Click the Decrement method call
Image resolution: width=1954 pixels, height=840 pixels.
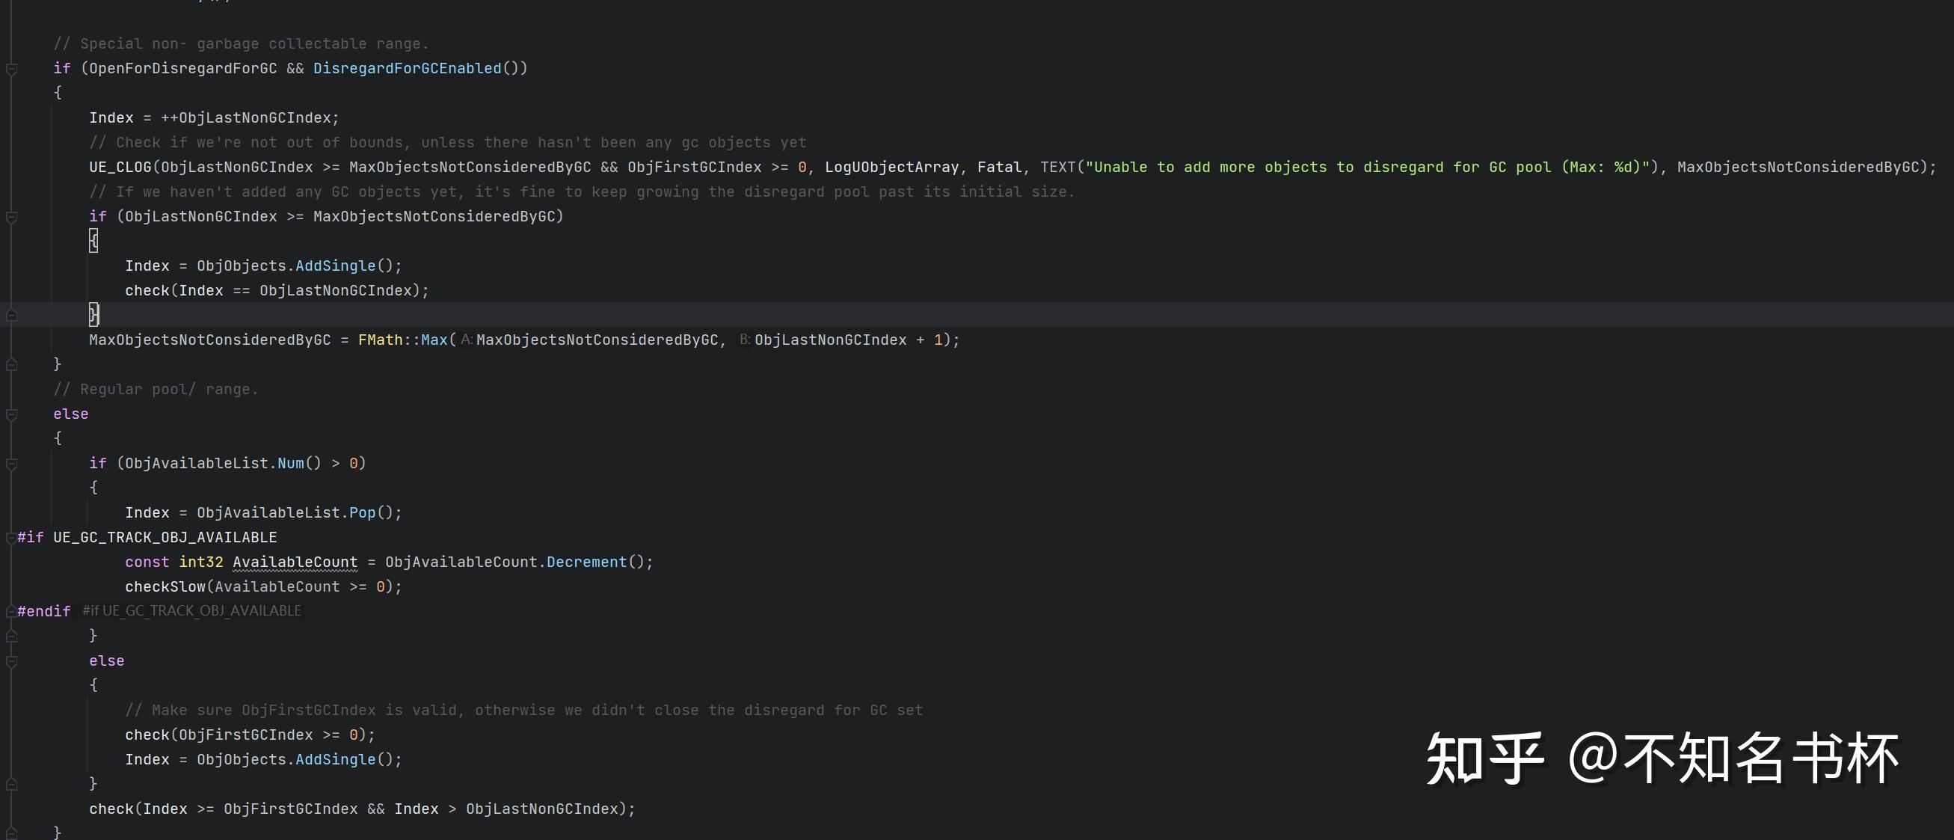tap(586, 562)
